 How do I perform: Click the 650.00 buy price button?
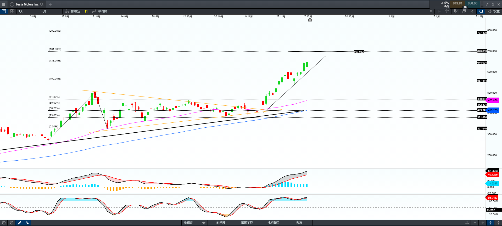point(472,4)
